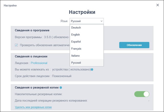Open the Язык language dropdown
This screenshot has width=164, height=112.
(x=87, y=21)
